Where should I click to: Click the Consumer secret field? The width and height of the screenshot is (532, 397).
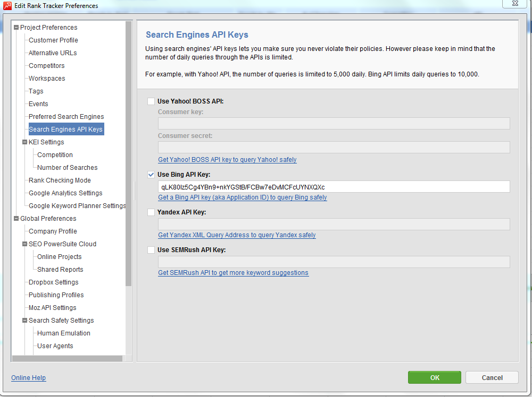click(x=334, y=147)
